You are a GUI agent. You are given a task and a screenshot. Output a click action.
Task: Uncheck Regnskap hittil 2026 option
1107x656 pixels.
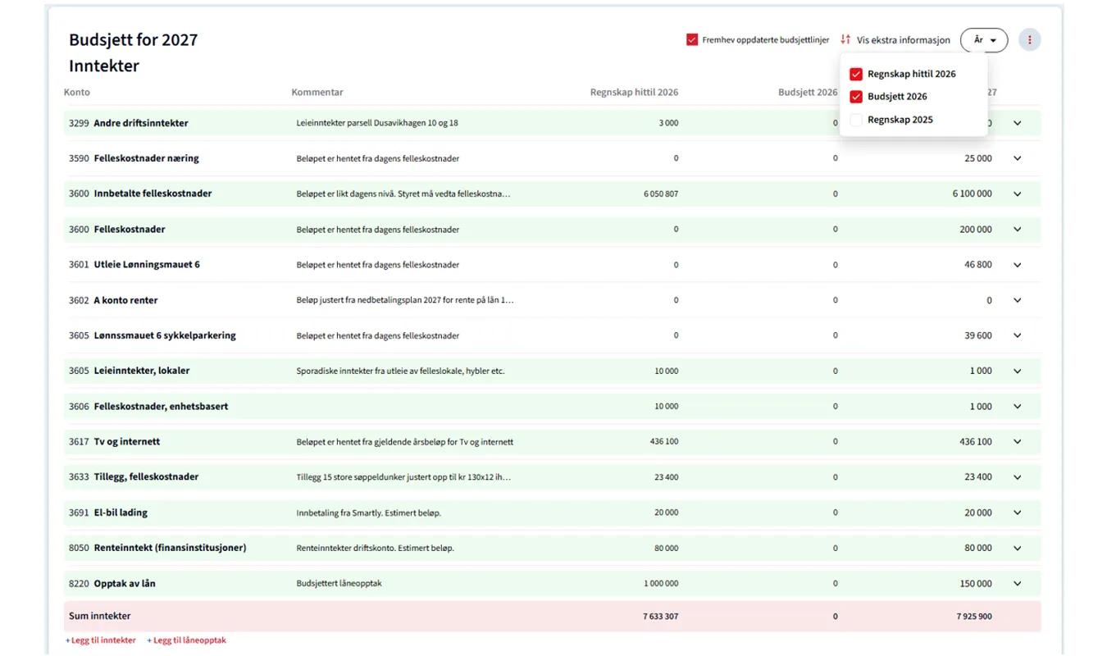tap(856, 74)
